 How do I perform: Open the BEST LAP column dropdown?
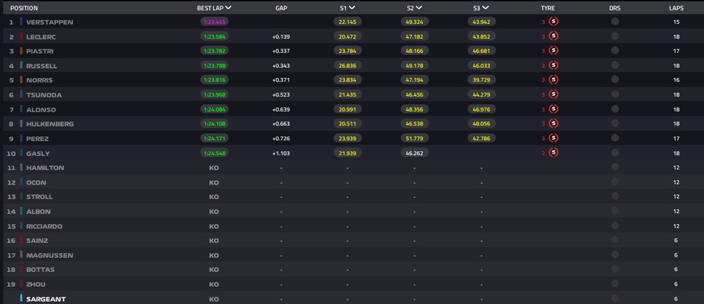pyautogui.click(x=228, y=8)
